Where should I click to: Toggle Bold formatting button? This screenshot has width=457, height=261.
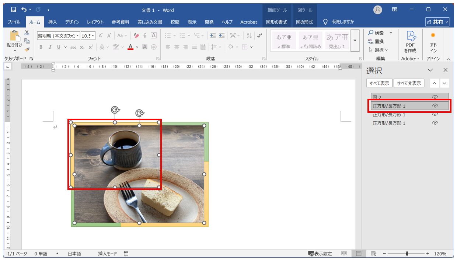tap(41, 47)
